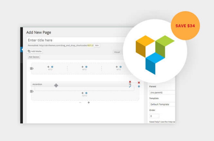Click the minus icon below the section

tap(80, 103)
